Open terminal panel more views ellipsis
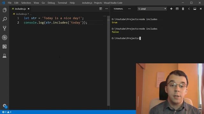This screenshot has width=204, height=114. (x=129, y=9)
